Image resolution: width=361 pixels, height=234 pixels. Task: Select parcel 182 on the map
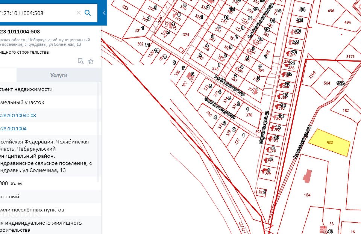pyautogui.click(x=345, y=110)
